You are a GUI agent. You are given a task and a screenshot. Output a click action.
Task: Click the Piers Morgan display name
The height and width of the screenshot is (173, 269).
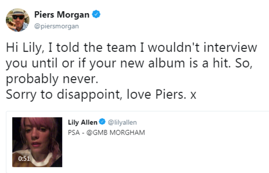pos(62,14)
